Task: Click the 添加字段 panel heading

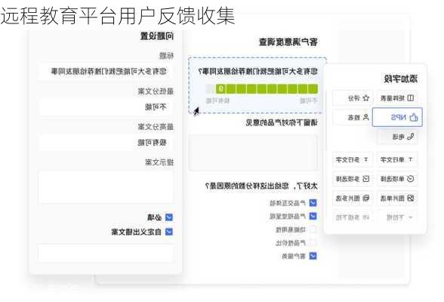Action: click(400, 79)
